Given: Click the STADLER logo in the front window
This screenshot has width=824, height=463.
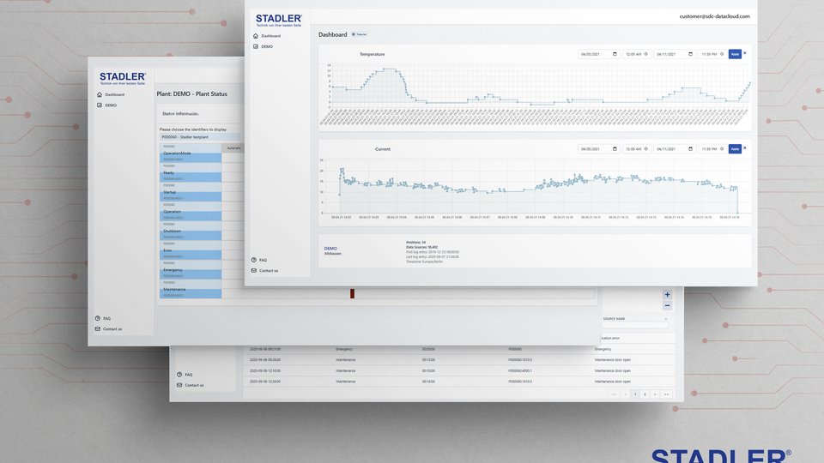Looking at the screenshot, I should (x=278, y=20).
